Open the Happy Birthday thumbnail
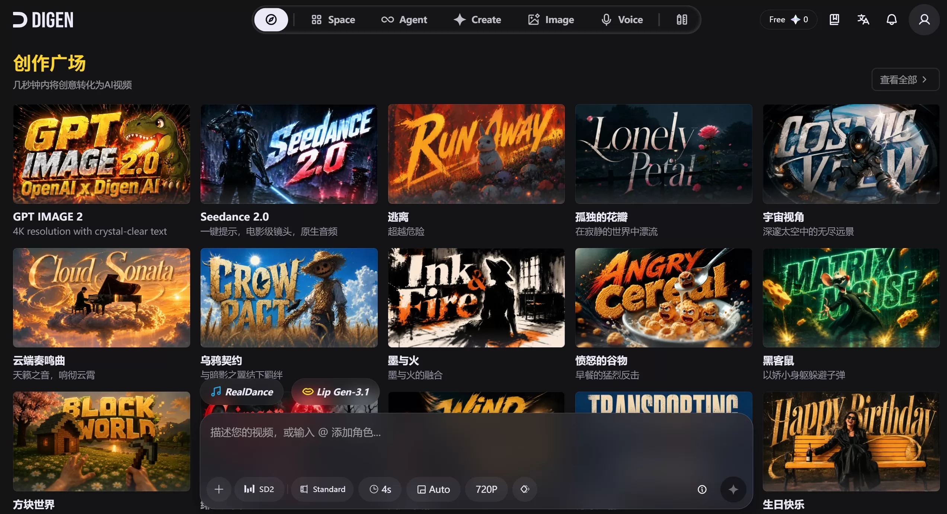The height and width of the screenshot is (514, 947). 851,441
